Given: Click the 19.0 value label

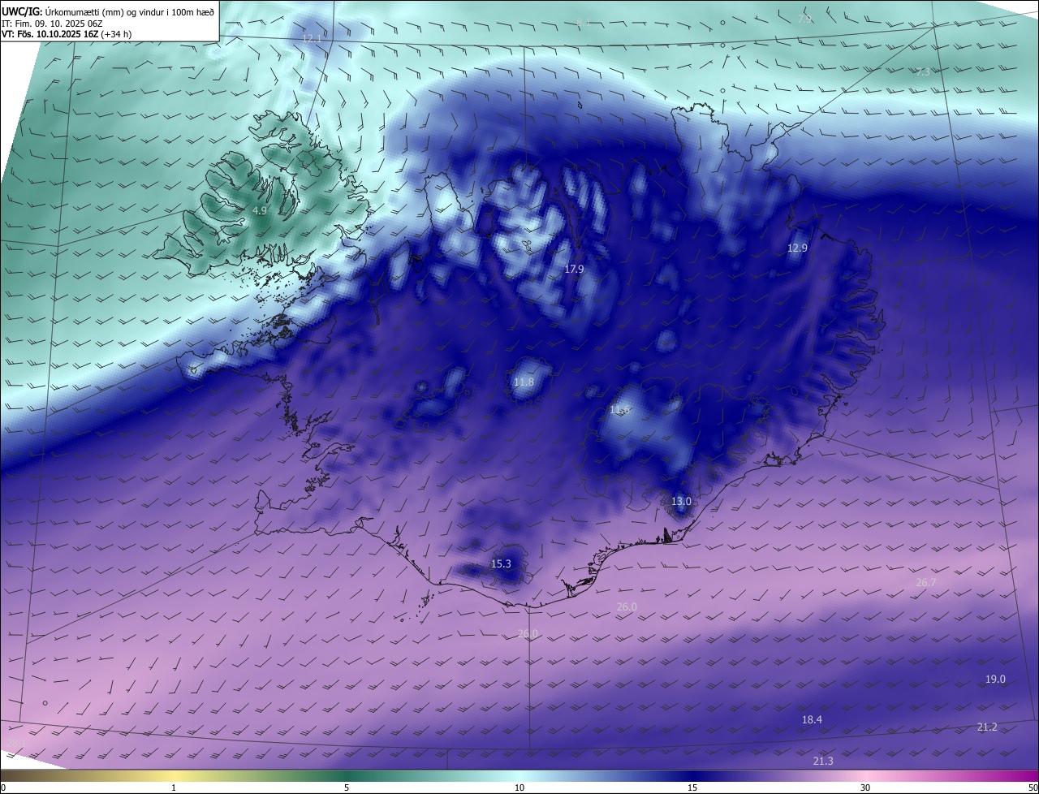Looking at the screenshot, I should [x=995, y=679].
